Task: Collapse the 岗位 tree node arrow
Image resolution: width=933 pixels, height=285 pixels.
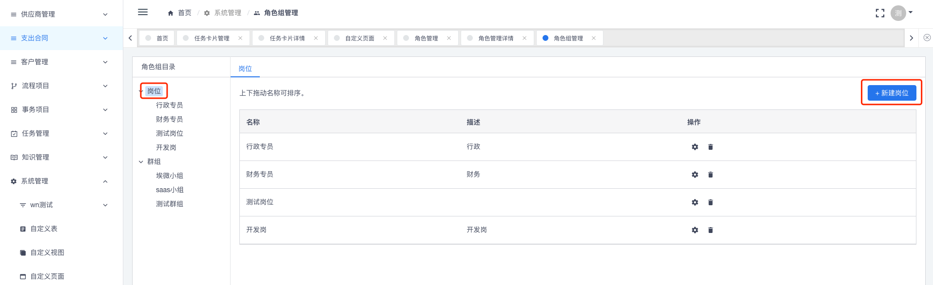Action: point(141,91)
